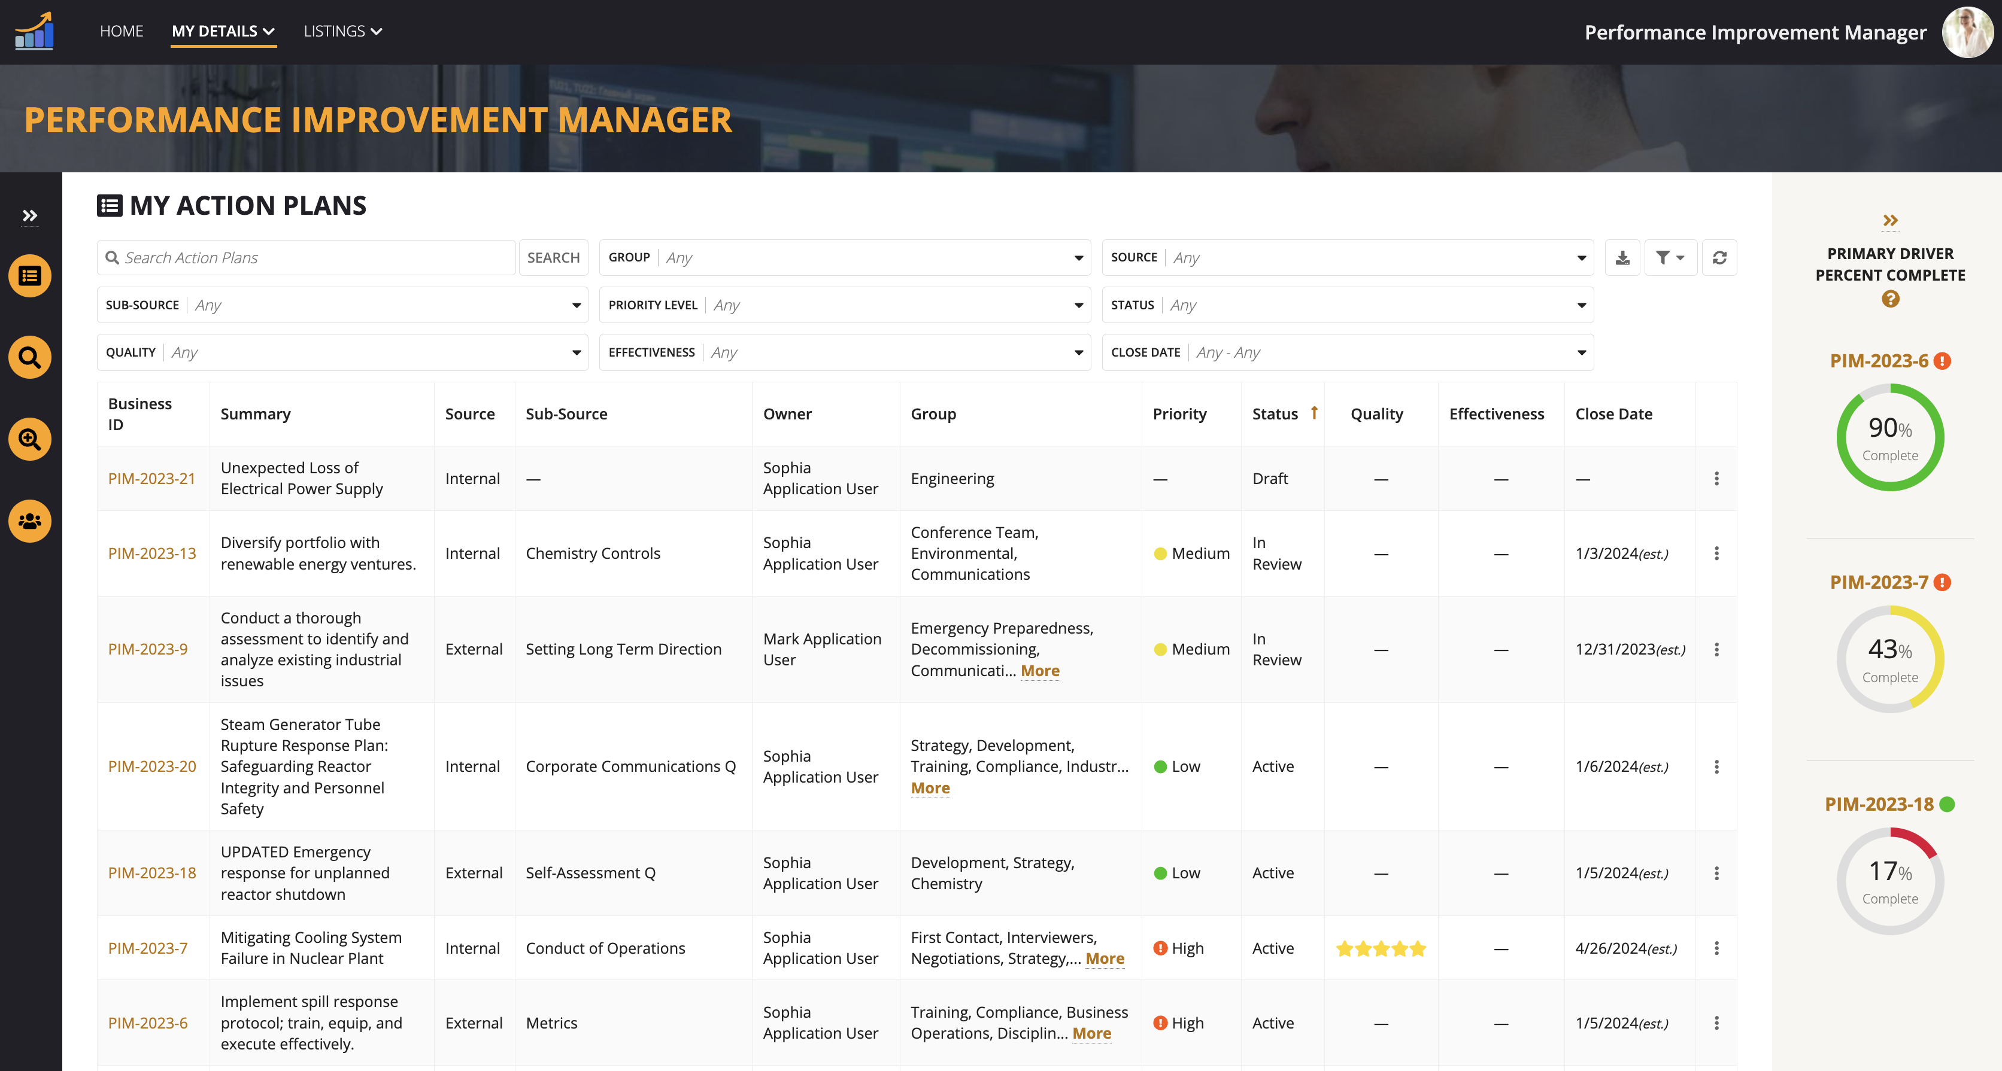Open the Effectiveness filter dropdown
2002x1071 pixels.
(x=845, y=352)
